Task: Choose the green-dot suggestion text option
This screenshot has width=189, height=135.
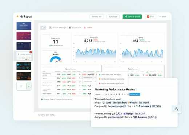Action: [x=112, y=74]
